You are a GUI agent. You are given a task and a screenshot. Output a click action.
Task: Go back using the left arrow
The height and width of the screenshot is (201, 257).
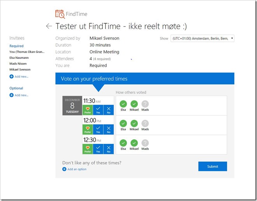[x=49, y=26]
